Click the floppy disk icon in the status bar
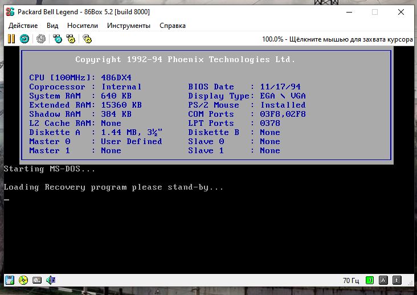 (x=10, y=280)
